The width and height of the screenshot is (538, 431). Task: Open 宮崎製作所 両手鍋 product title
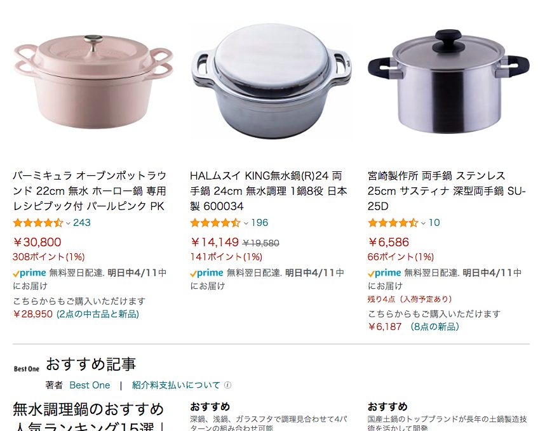click(447, 191)
